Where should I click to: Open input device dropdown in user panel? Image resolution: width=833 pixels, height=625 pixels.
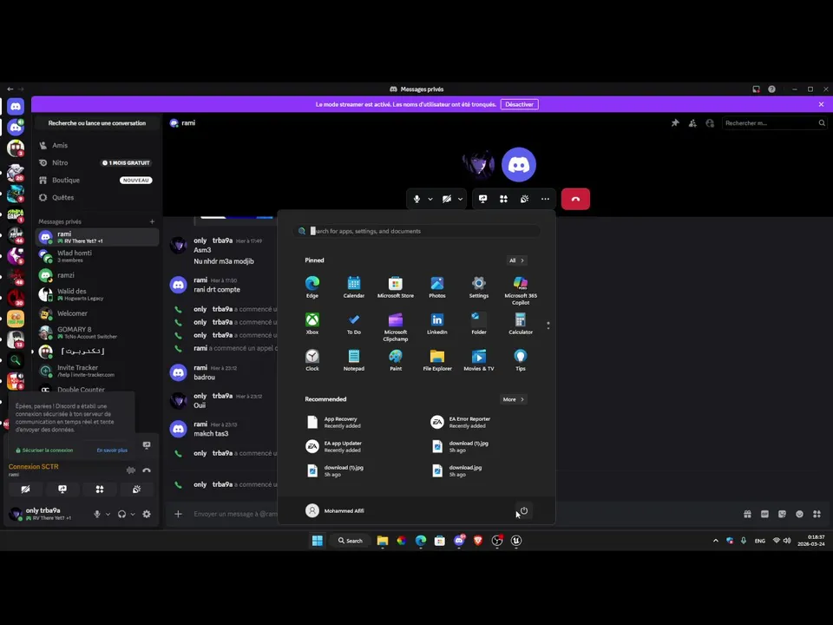click(108, 514)
